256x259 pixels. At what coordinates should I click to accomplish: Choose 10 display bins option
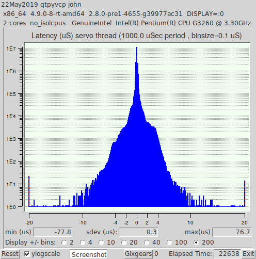(101, 242)
